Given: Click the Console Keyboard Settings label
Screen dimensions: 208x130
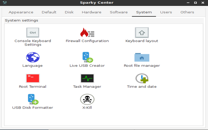Looking at the screenshot, I should 33,43.
